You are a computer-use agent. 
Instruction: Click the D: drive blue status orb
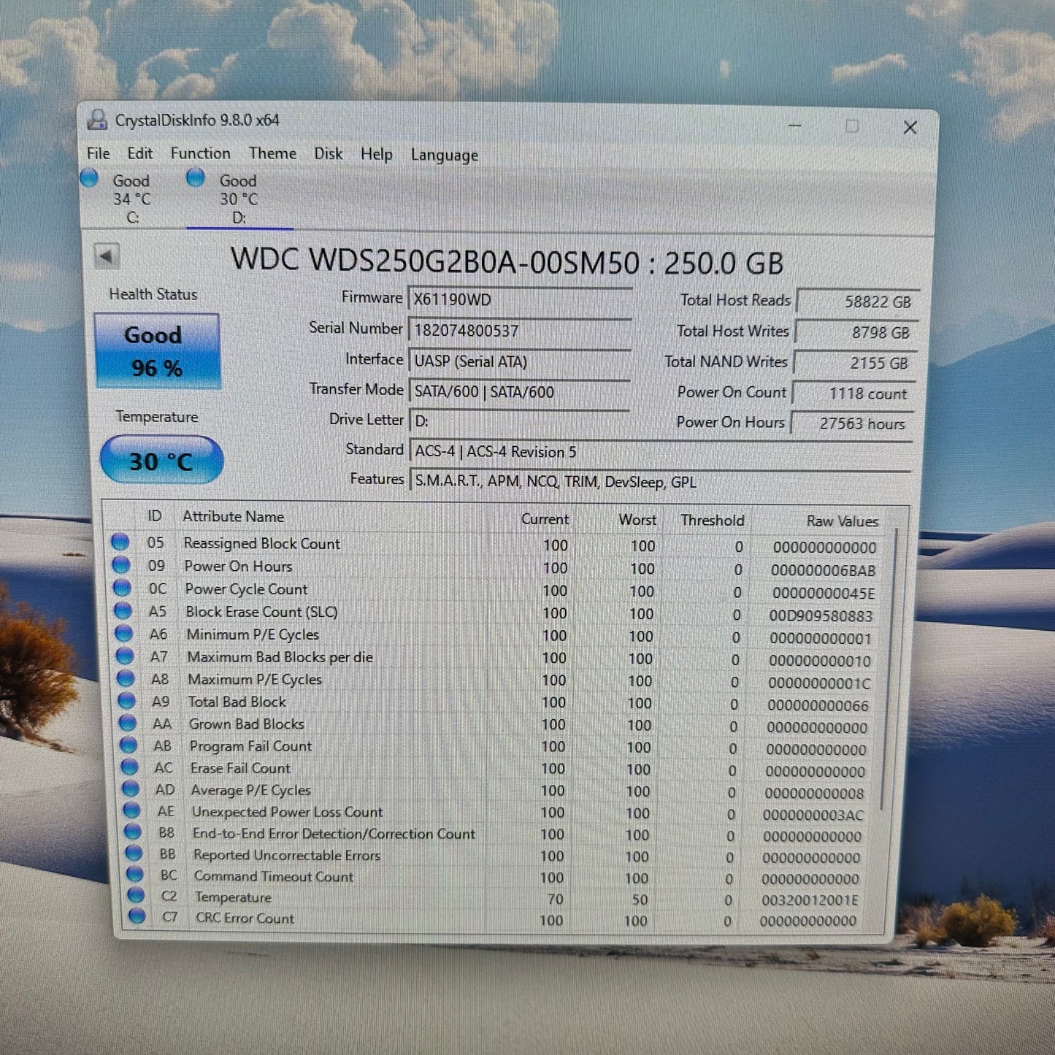pos(196,177)
